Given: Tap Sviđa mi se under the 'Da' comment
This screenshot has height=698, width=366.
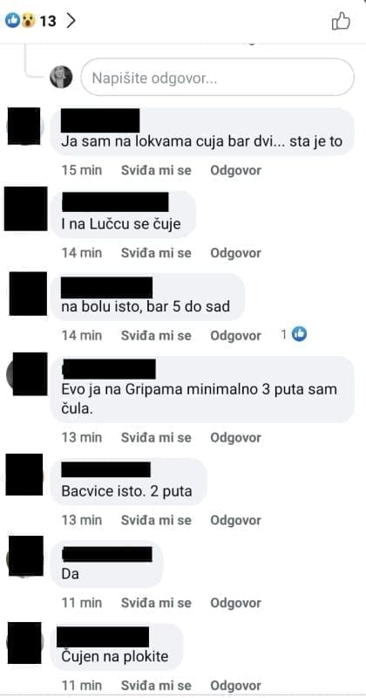Looking at the screenshot, I should click(156, 603).
